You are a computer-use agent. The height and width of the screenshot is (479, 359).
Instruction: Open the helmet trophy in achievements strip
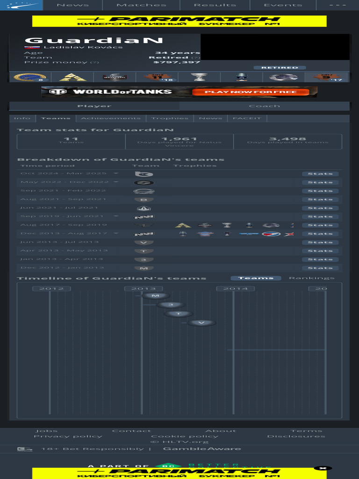click(241, 77)
